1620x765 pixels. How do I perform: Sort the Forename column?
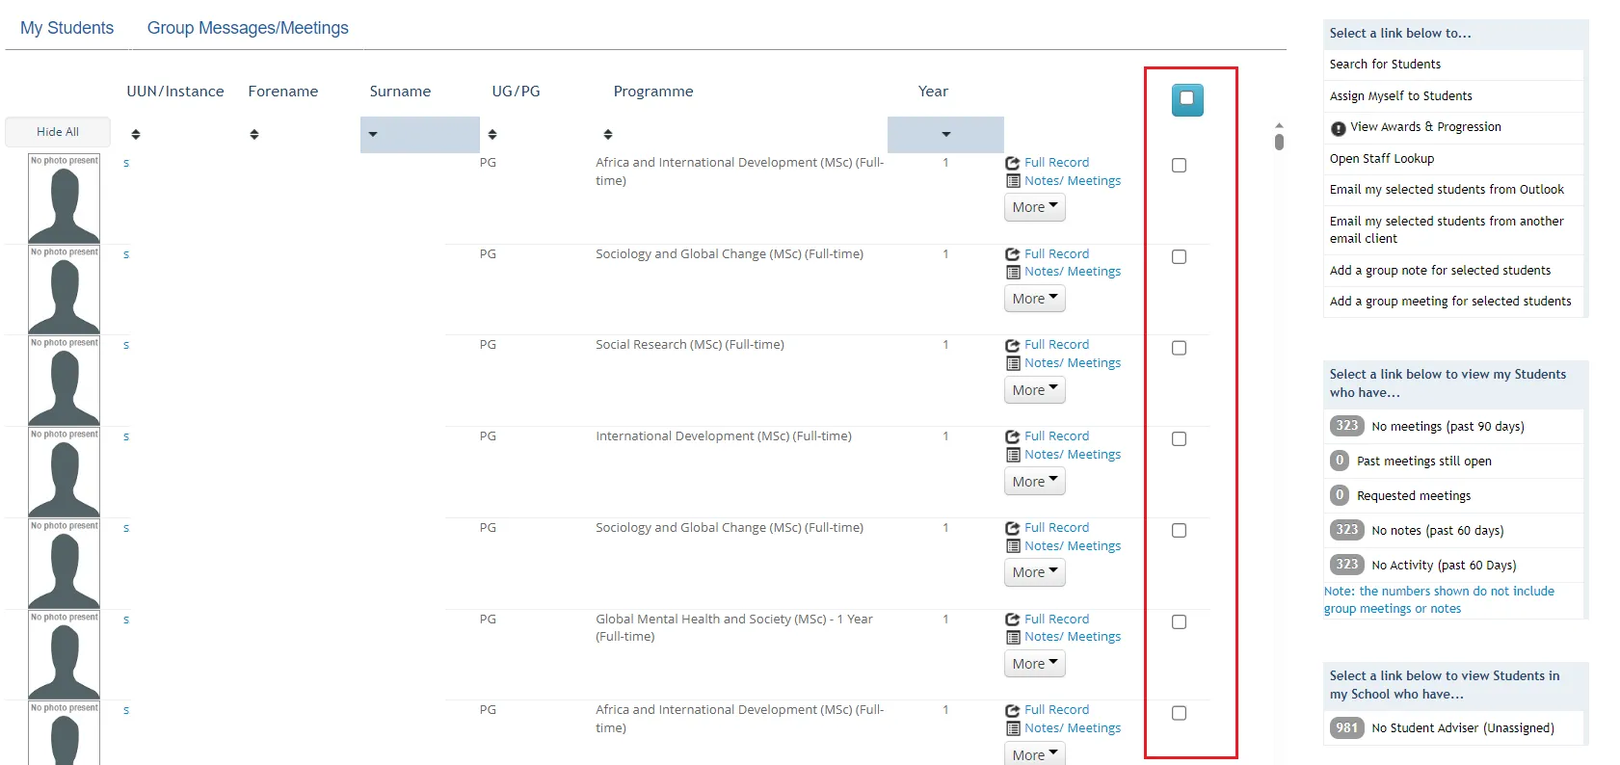(x=254, y=135)
